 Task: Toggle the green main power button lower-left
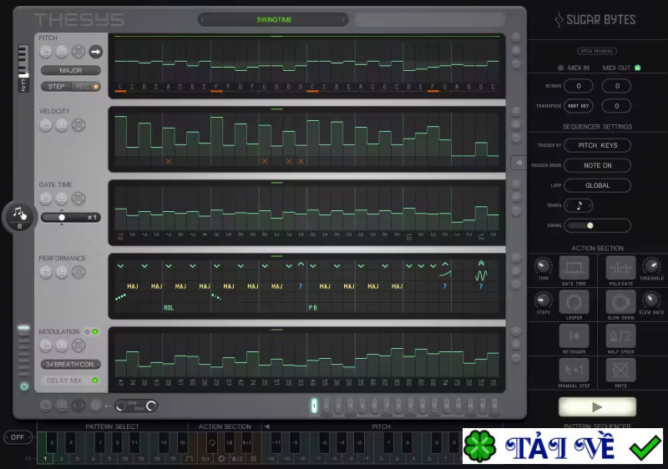(24, 386)
